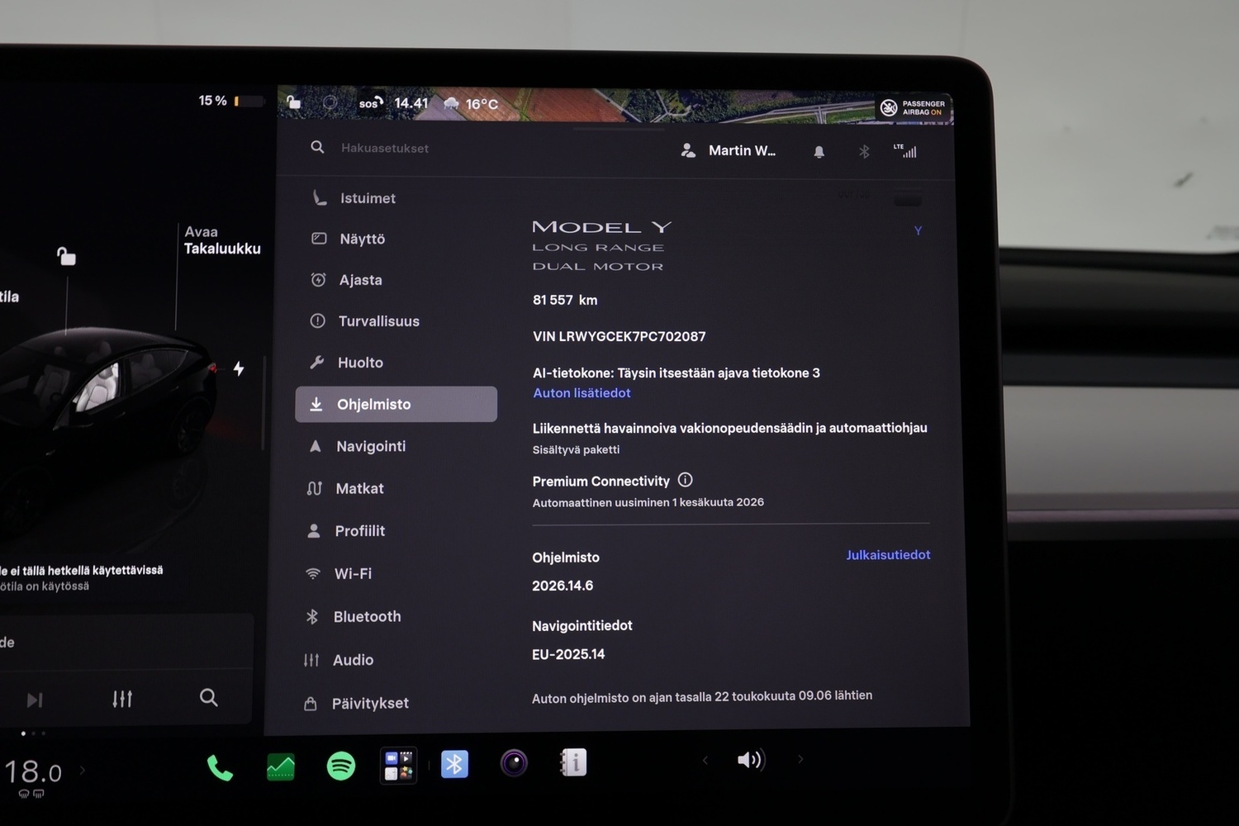Viewport: 1239px width, 826px height.
Task: Tap the SOS indicator in status bar
Action: tap(371, 103)
